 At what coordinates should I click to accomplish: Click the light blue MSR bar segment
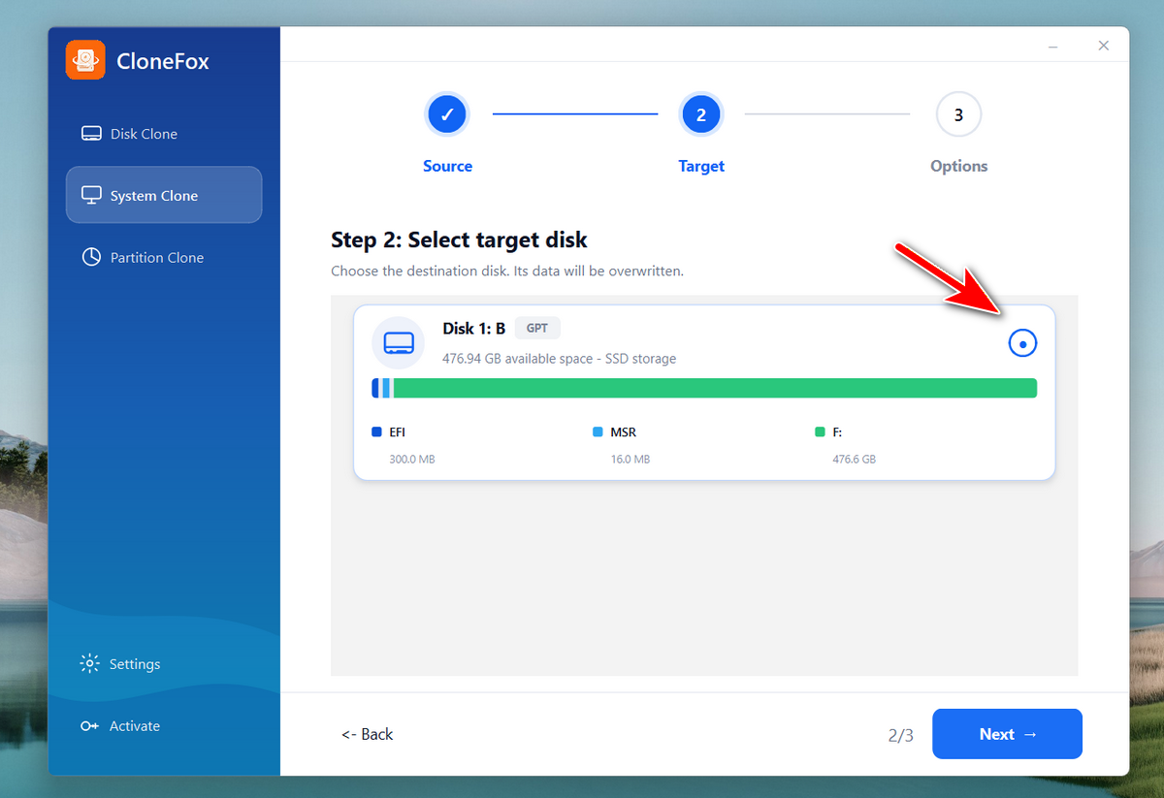click(x=386, y=388)
